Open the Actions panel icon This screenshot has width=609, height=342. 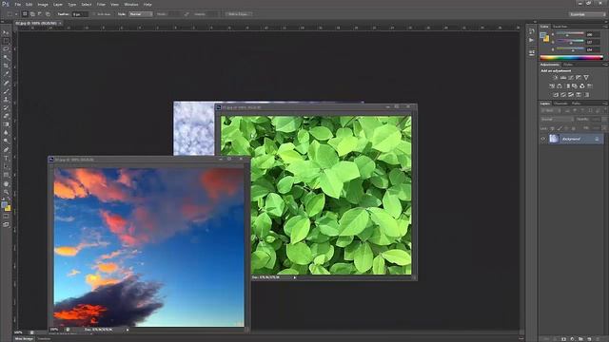pyautogui.click(x=532, y=40)
